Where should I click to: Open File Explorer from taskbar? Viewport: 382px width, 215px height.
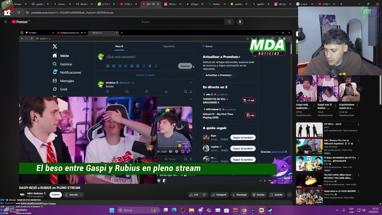pos(192,210)
